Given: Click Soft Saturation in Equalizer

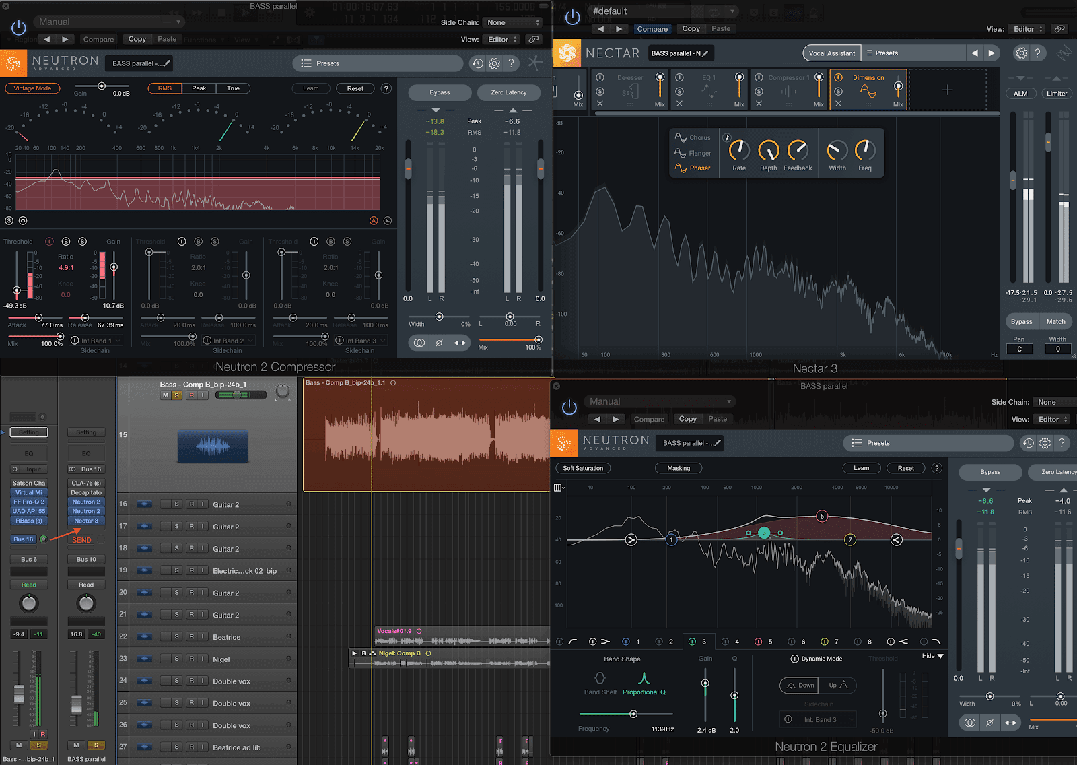Looking at the screenshot, I should [x=583, y=468].
